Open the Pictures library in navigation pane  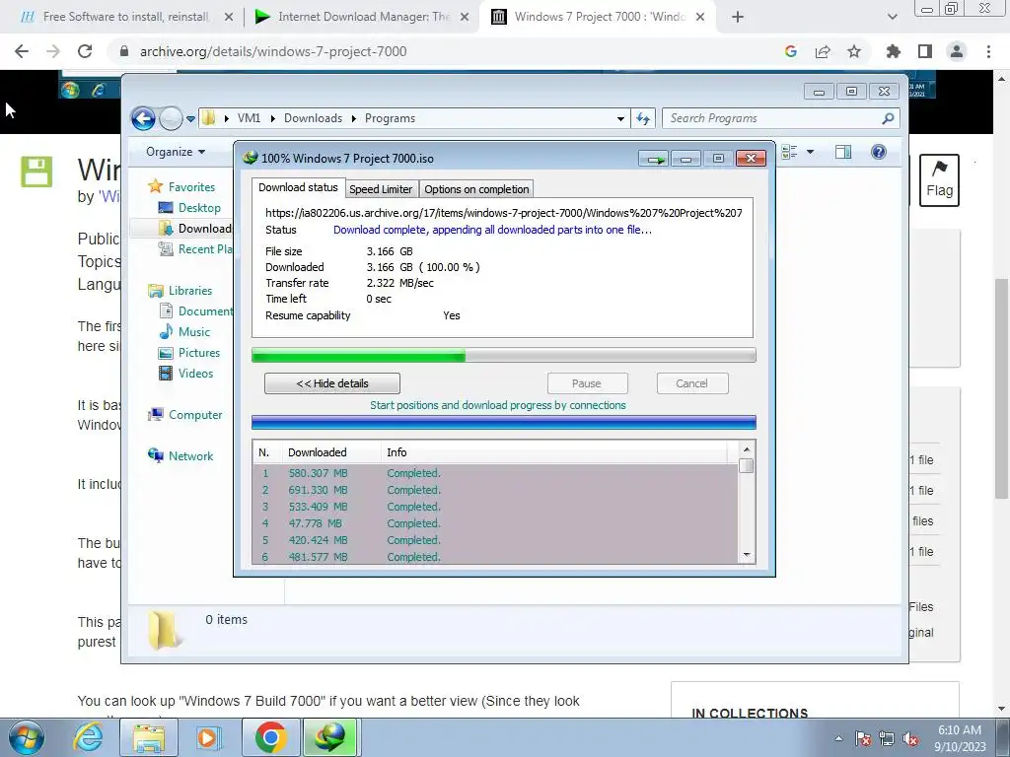tap(190, 353)
